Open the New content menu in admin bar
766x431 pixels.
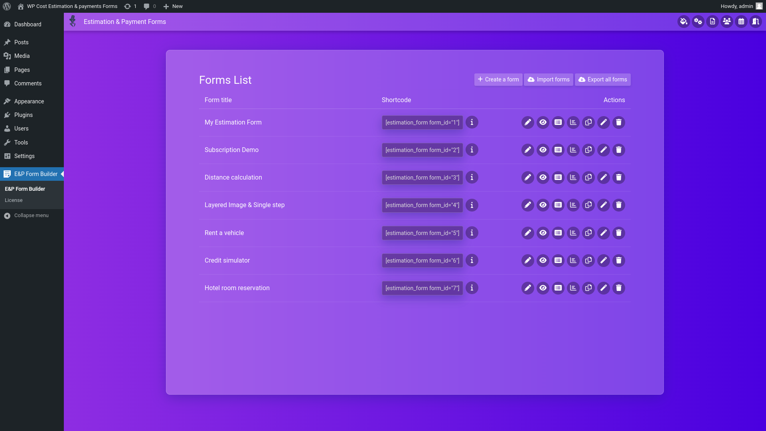click(x=173, y=6)
